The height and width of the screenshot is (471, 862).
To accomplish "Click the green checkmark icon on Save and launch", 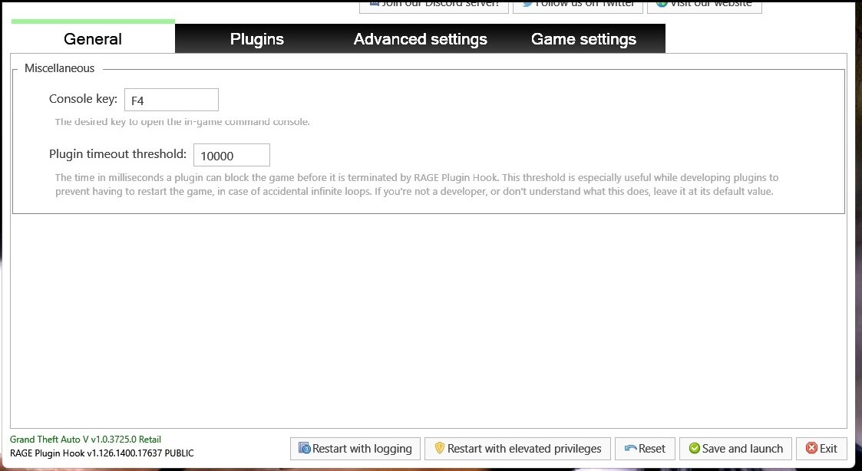I will tap(695, 449).
